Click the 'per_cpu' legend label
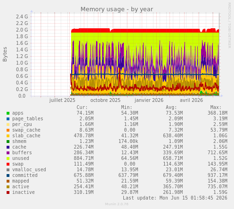Screen dimensions: 234x209 (22, 125)
